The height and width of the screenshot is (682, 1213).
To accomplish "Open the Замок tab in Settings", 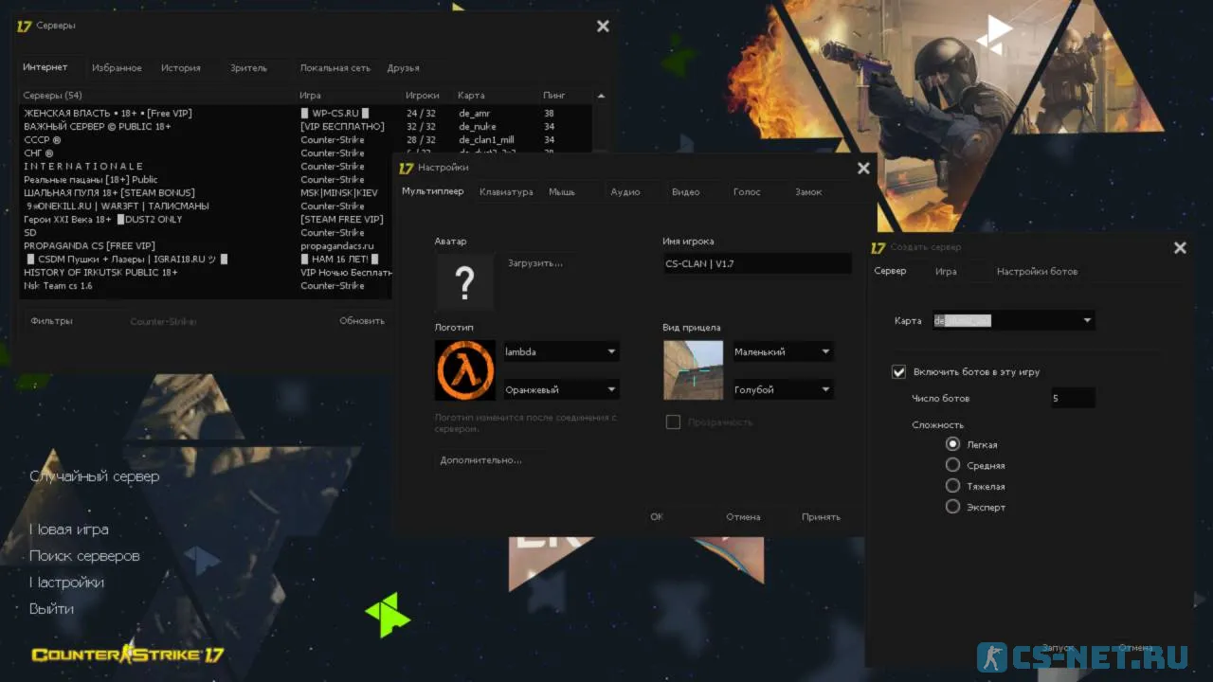I will pos(808,192).
